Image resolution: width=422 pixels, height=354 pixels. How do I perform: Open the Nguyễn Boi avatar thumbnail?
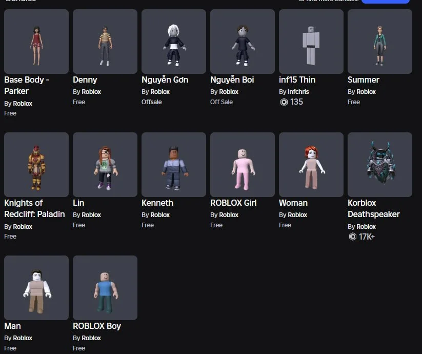click(243, 42)
